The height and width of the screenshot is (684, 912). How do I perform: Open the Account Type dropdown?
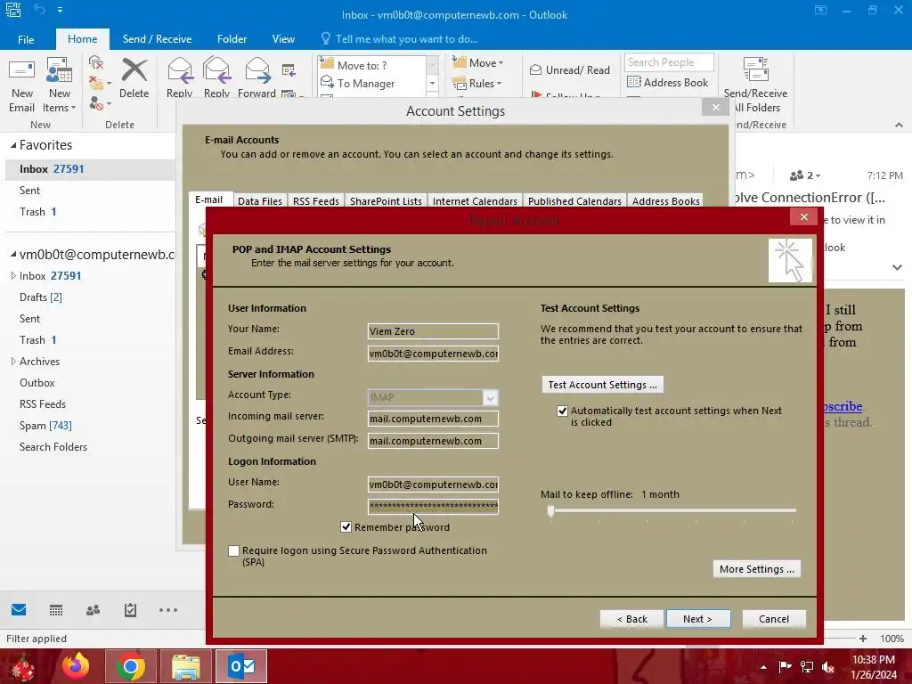pos(491,397)
